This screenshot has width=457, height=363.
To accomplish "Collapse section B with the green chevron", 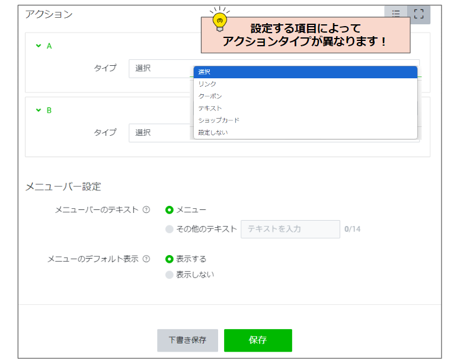I will coord(39,110).
